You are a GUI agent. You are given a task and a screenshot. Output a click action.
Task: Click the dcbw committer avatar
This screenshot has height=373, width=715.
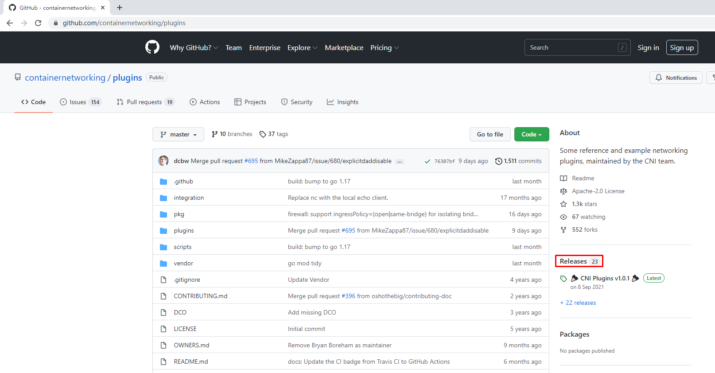click(x=163, y=161)
